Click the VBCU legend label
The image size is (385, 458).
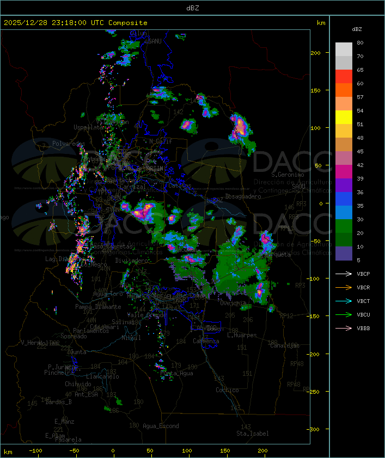363,314
